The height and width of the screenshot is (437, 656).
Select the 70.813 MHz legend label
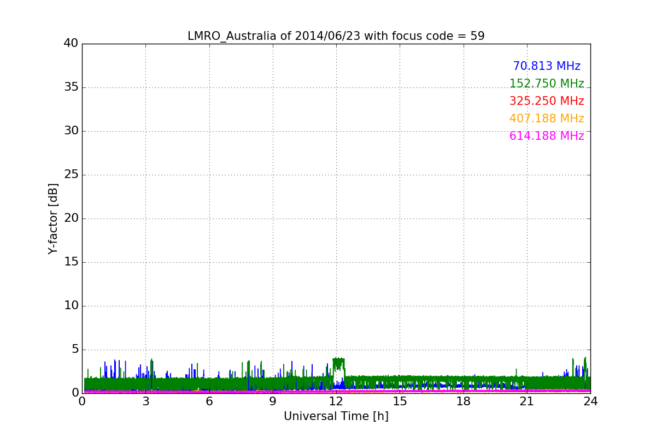[547, 66]
